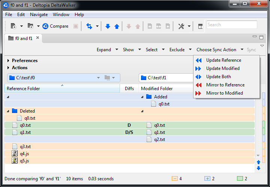Click the copy to left toolbar icon
This screenshot has width=270, height=187.
pos(168,26)
